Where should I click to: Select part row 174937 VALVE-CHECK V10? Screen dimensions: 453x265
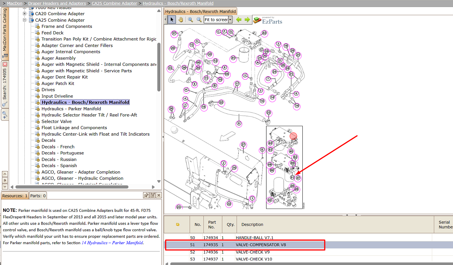[308, 259]
